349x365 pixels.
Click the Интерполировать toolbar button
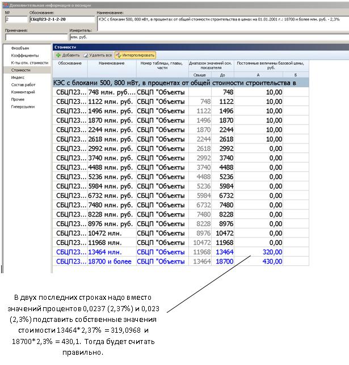[135, 55]
